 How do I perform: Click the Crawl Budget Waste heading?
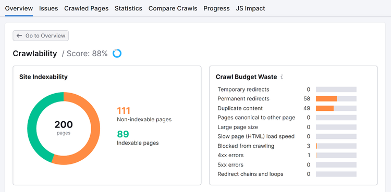[x=247, y=77]
